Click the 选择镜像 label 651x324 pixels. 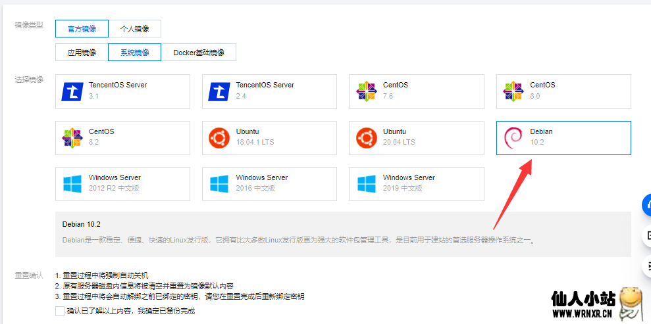click(29, 79)
